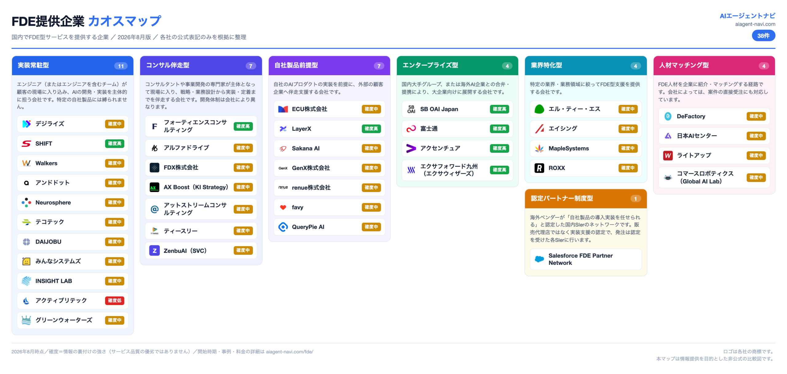
Task: Click the MapleSystems leaf logo
Action: pyautogui.click(x=539, y=148)
